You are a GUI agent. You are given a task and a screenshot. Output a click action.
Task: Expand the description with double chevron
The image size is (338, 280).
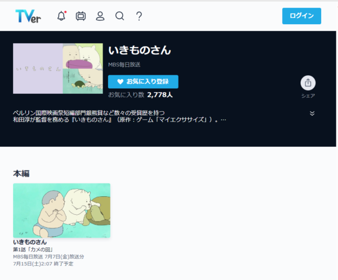coord(312,113)
